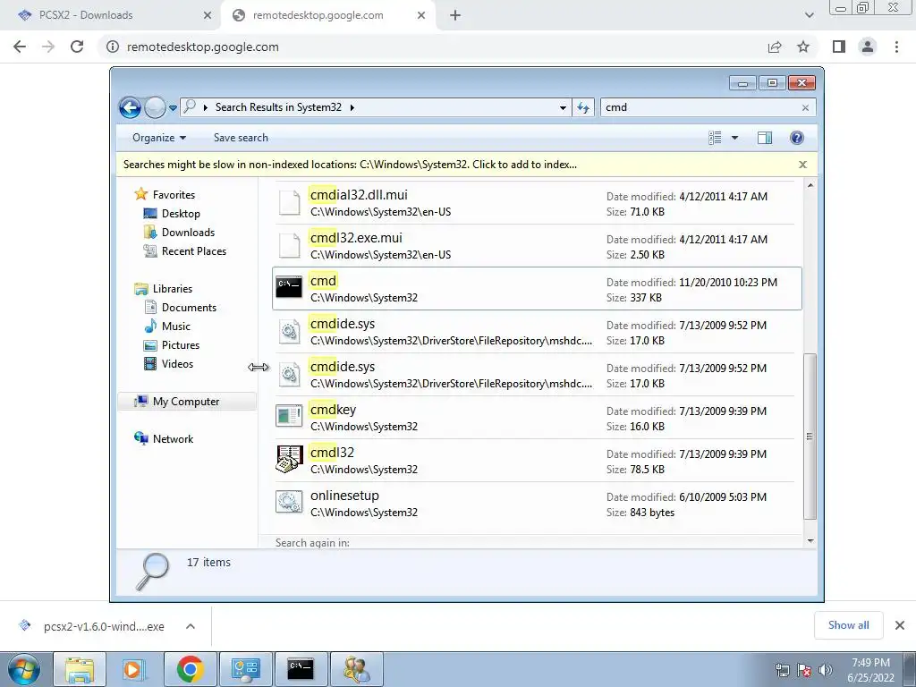Open Chrome tab search chevron
916x687 pixels.
tap(809, 15)
